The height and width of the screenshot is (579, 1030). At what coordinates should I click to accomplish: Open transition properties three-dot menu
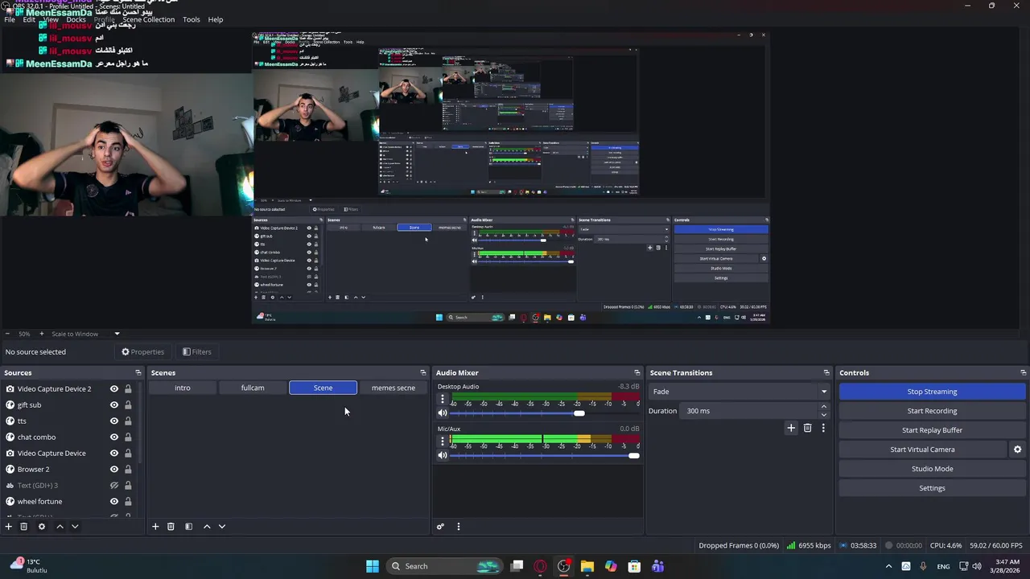pos(823,429)
